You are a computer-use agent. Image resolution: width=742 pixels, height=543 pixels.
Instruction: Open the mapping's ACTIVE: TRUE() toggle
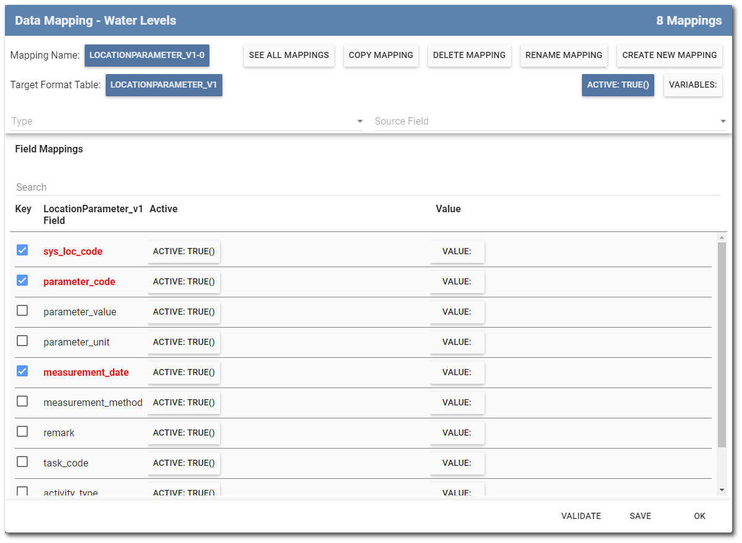(618, 85)
